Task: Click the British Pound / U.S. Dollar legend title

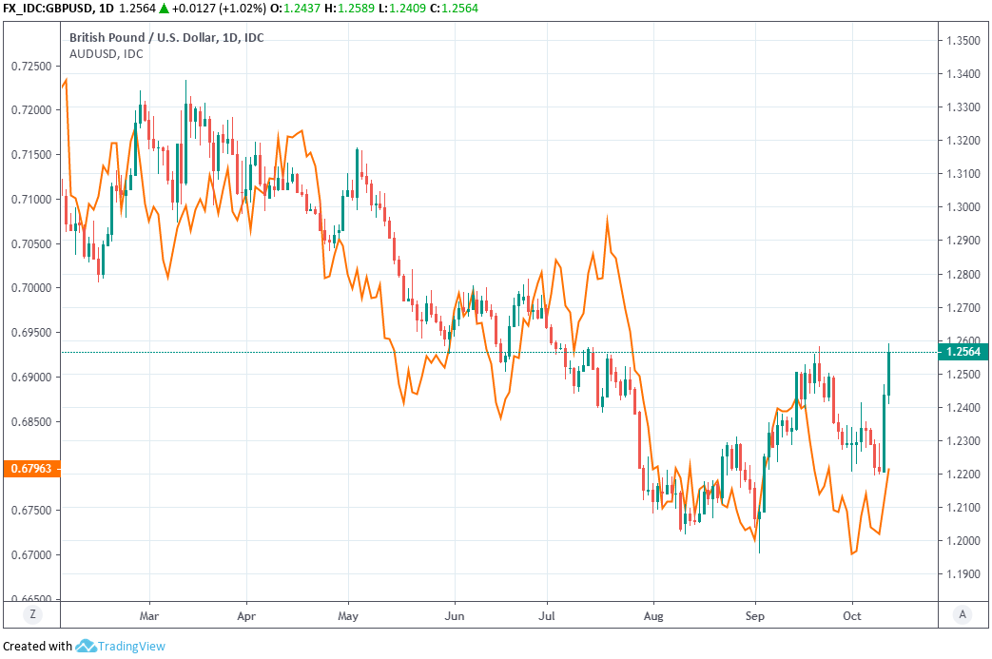Action: (153, 37)
